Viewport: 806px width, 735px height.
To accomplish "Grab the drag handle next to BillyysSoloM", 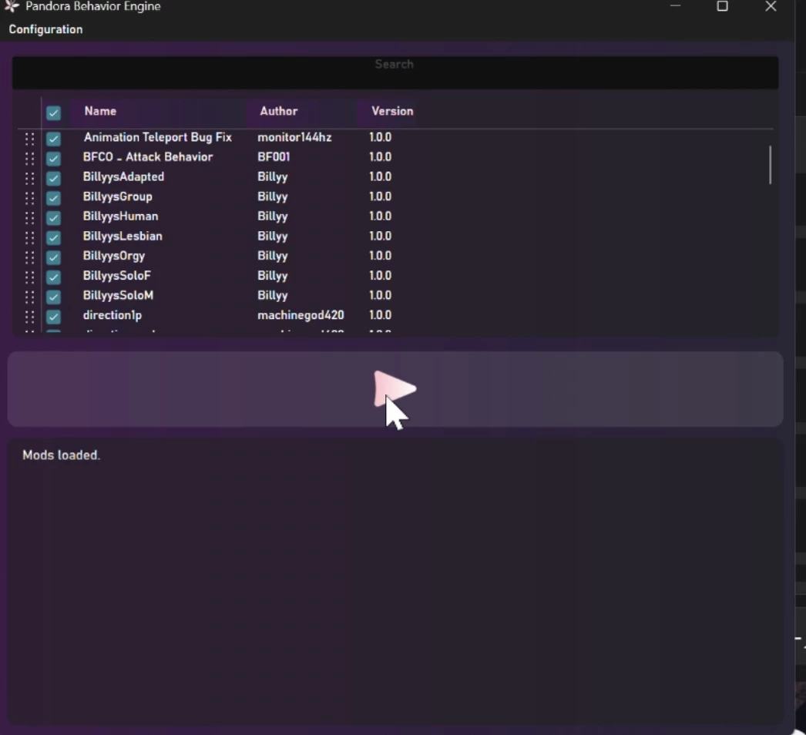I will (30, 297).
